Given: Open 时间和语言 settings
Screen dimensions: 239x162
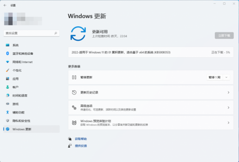Looking at the screenshot, I should pos(31,96).
